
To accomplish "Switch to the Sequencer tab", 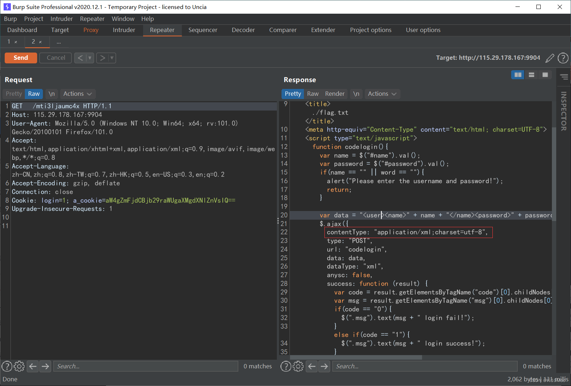I will point(203,30).
